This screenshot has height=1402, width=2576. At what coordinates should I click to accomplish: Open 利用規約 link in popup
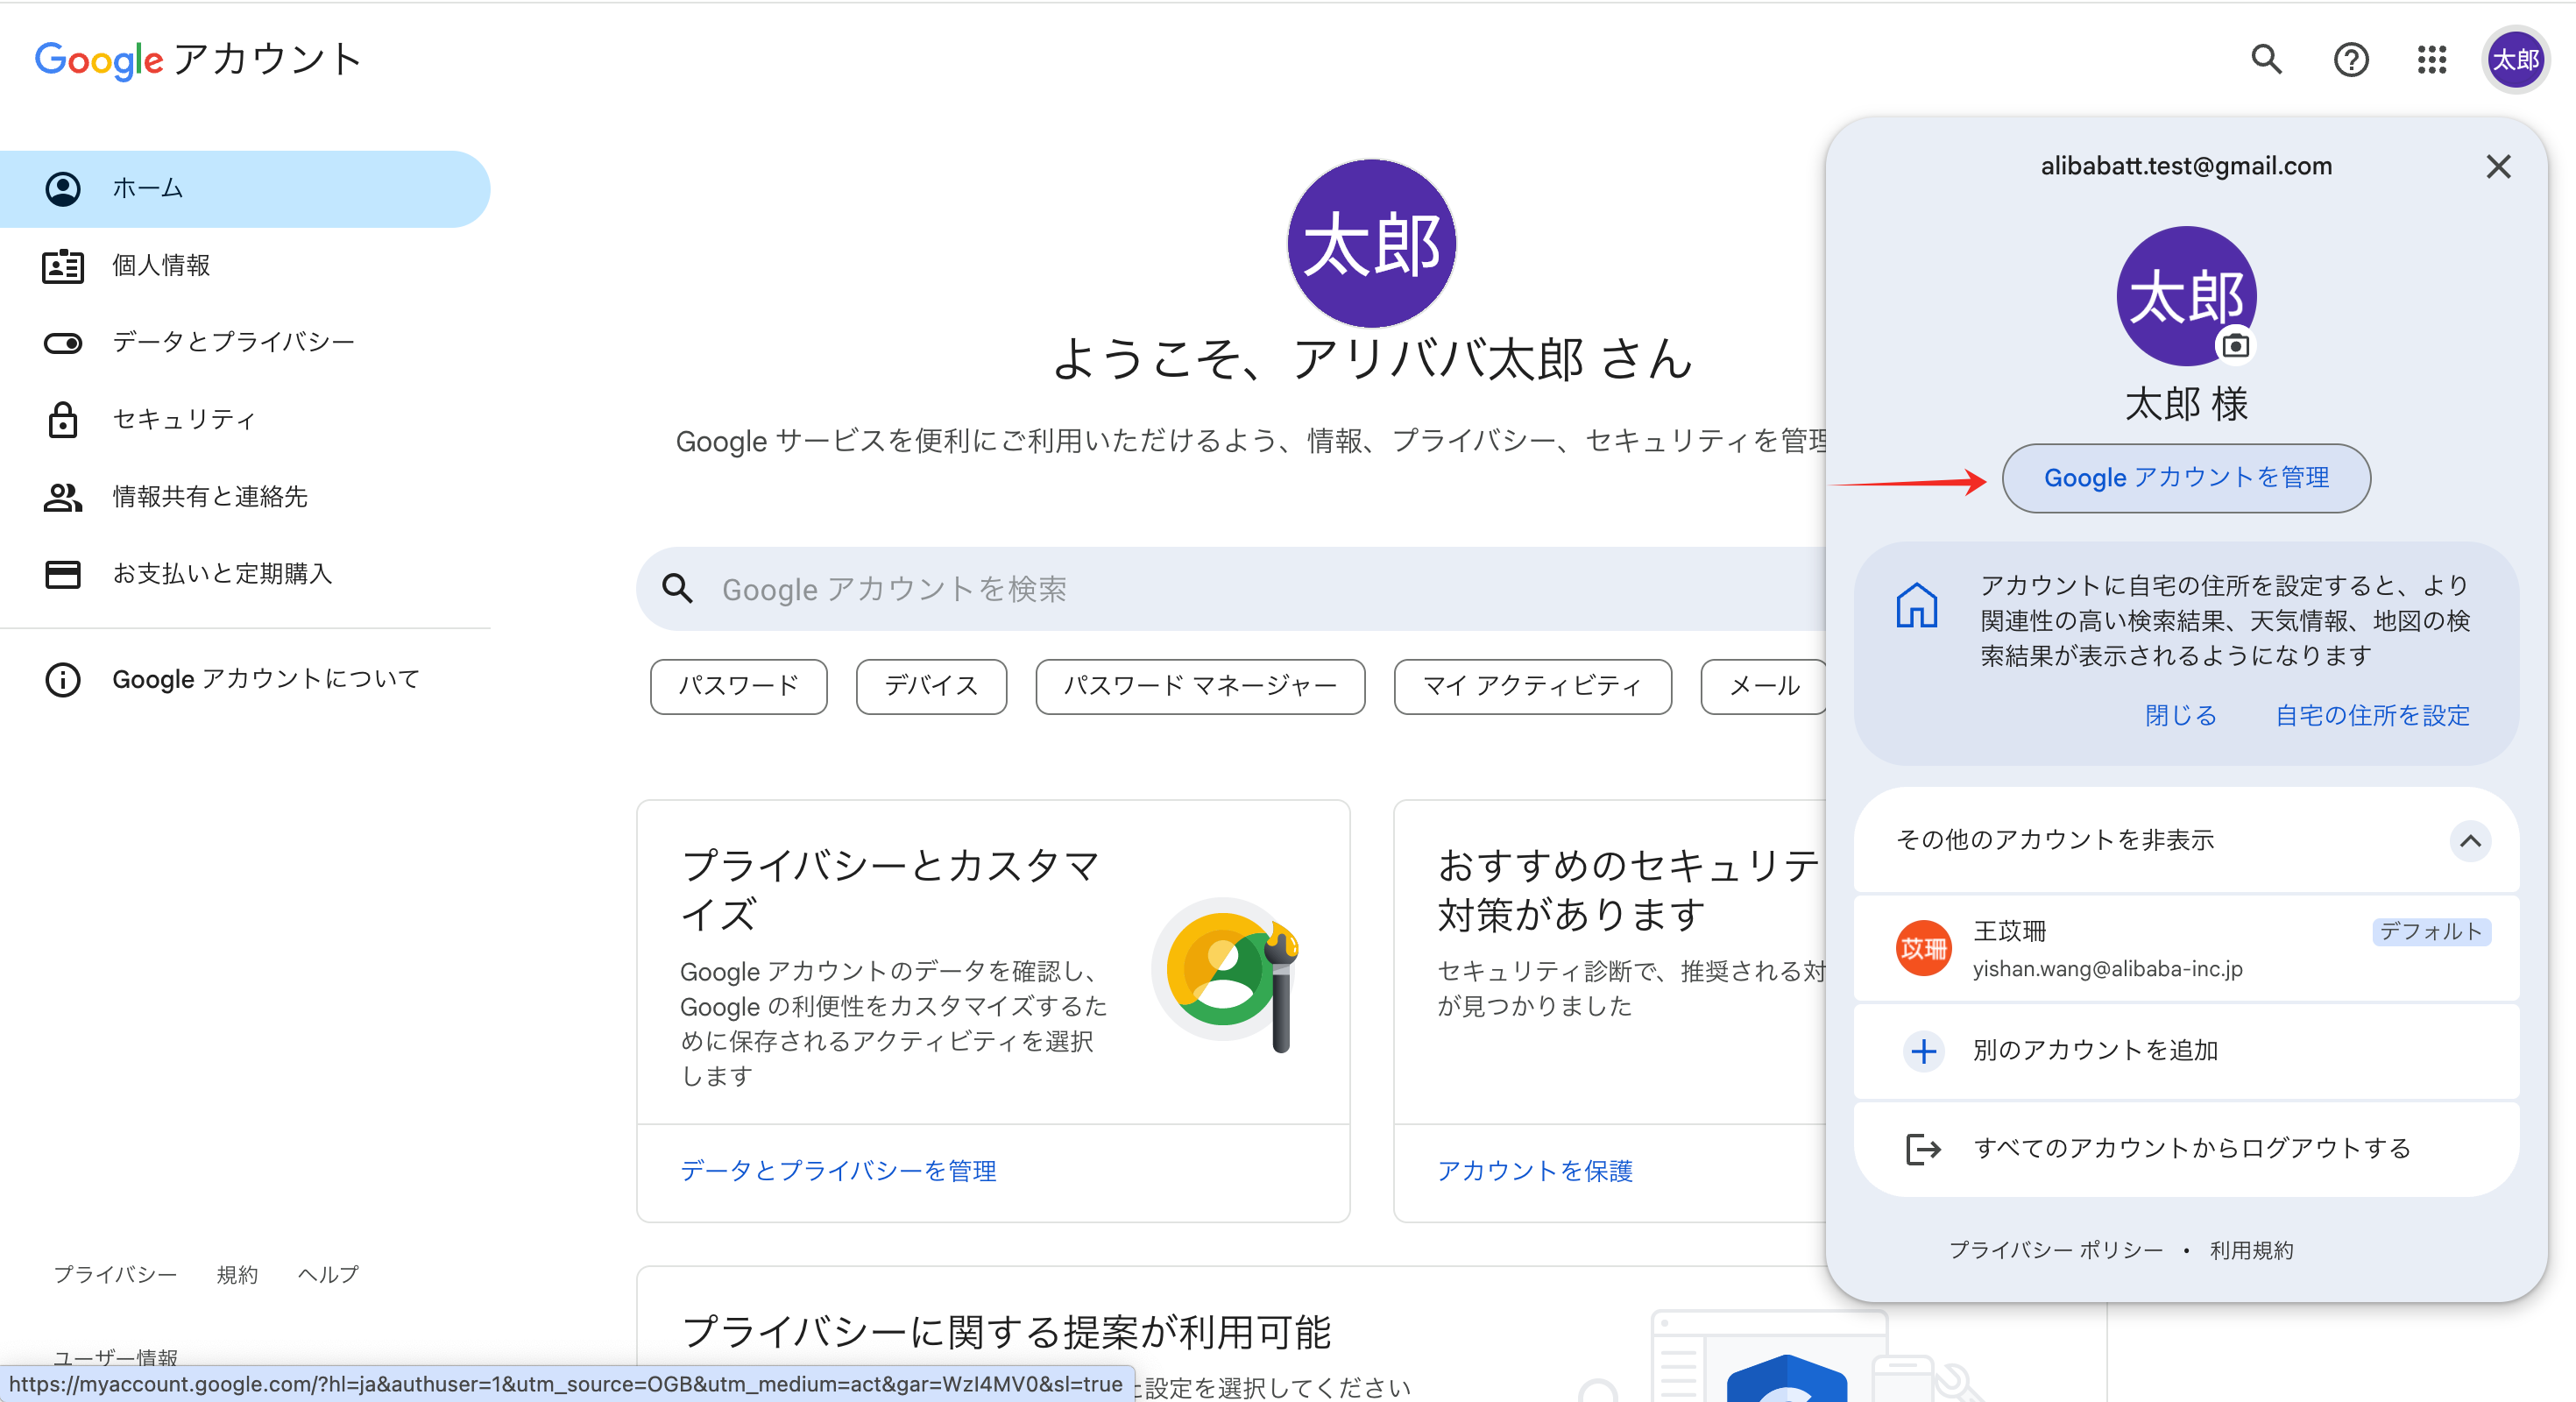point(2251,1250)
